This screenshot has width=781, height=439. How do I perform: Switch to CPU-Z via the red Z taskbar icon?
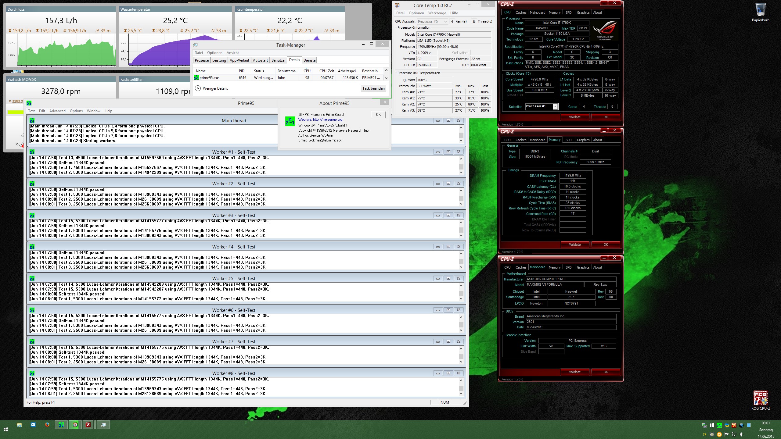click(x=88, y=425)
